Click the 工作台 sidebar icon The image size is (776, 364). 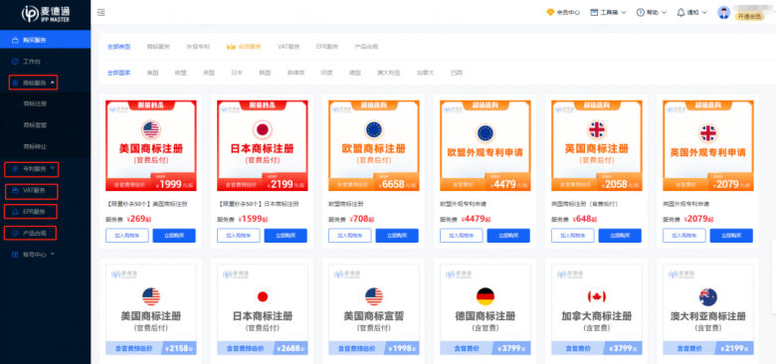[x=15, y=62]
